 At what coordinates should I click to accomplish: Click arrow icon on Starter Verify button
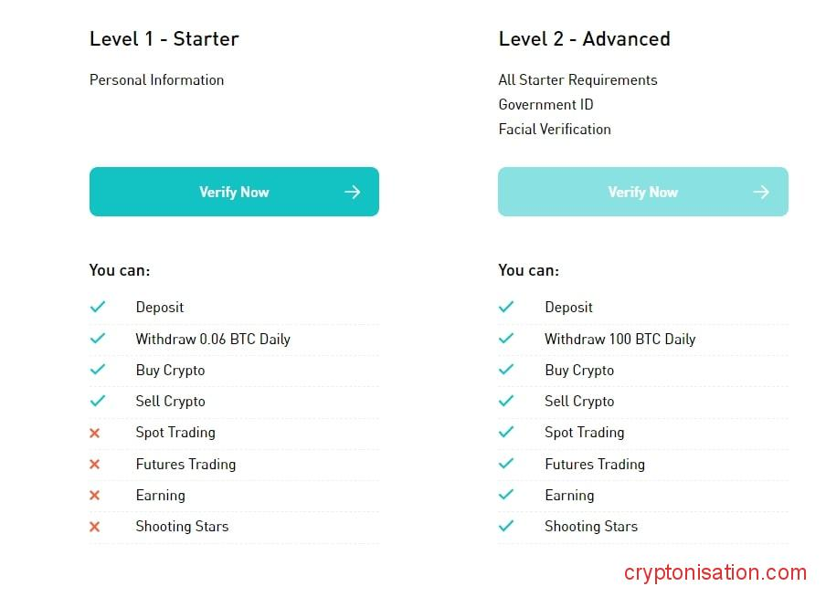point(352,192)
